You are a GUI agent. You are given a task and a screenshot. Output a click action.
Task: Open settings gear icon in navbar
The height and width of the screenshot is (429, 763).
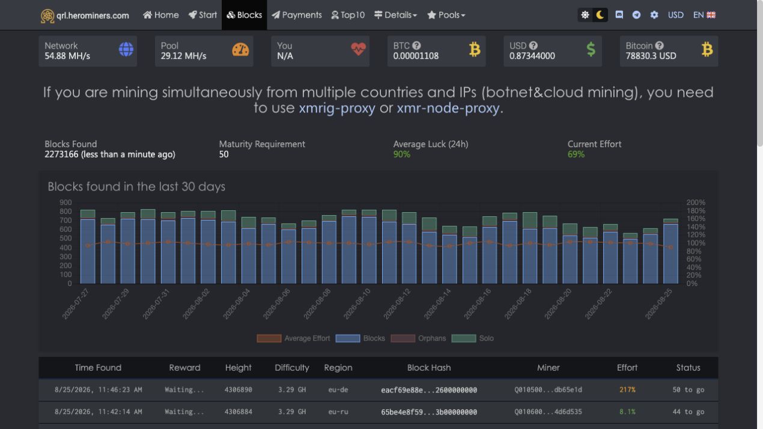tap(654, 15)
